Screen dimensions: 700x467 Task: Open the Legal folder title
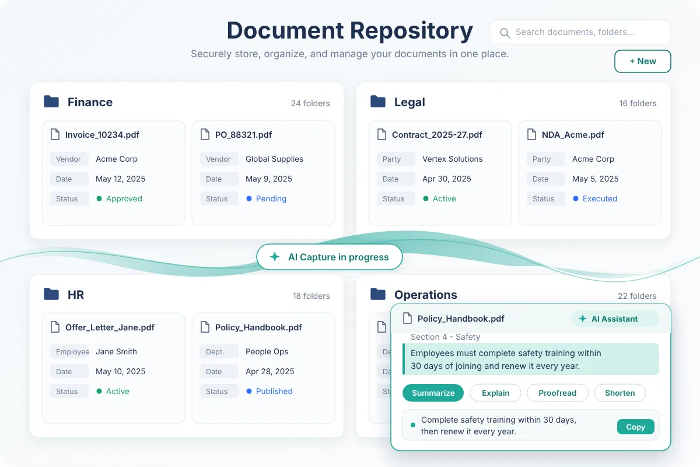(409, 102)
